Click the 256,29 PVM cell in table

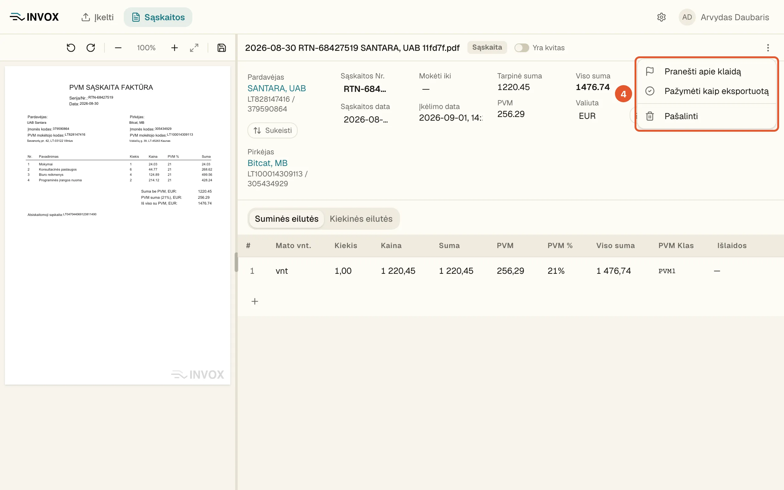point(510,271)
